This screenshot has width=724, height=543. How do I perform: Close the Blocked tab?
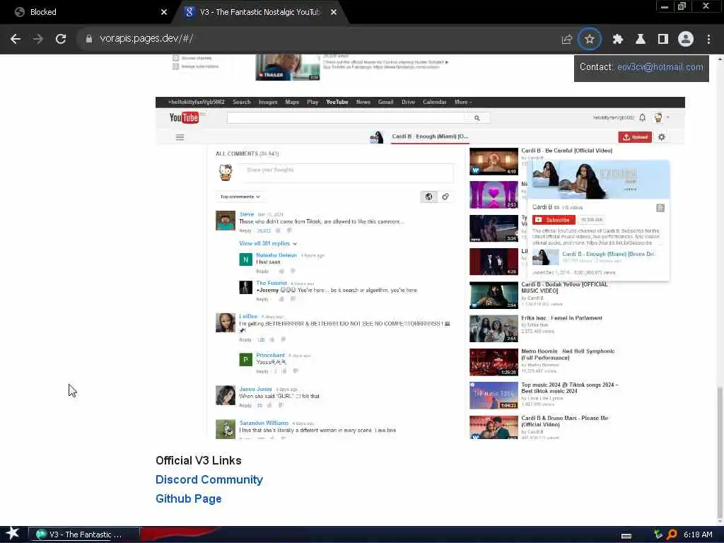click(x=164, y=12)
